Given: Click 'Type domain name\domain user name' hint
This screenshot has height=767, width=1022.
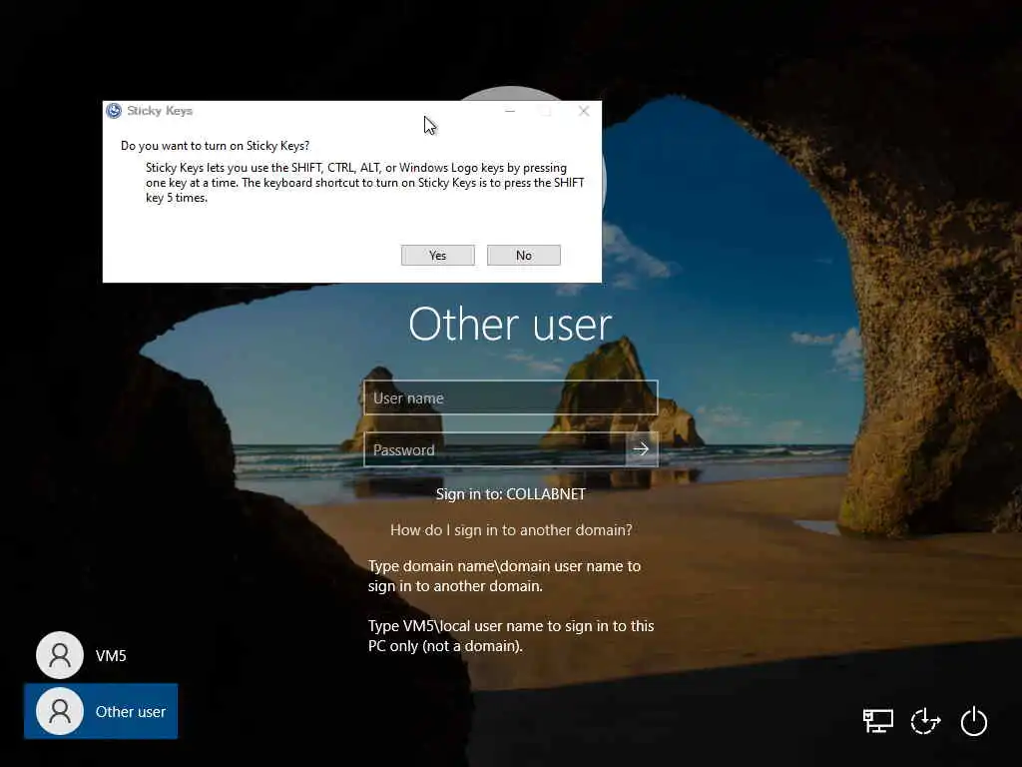Looking at the screenshot, I should 504,576.
